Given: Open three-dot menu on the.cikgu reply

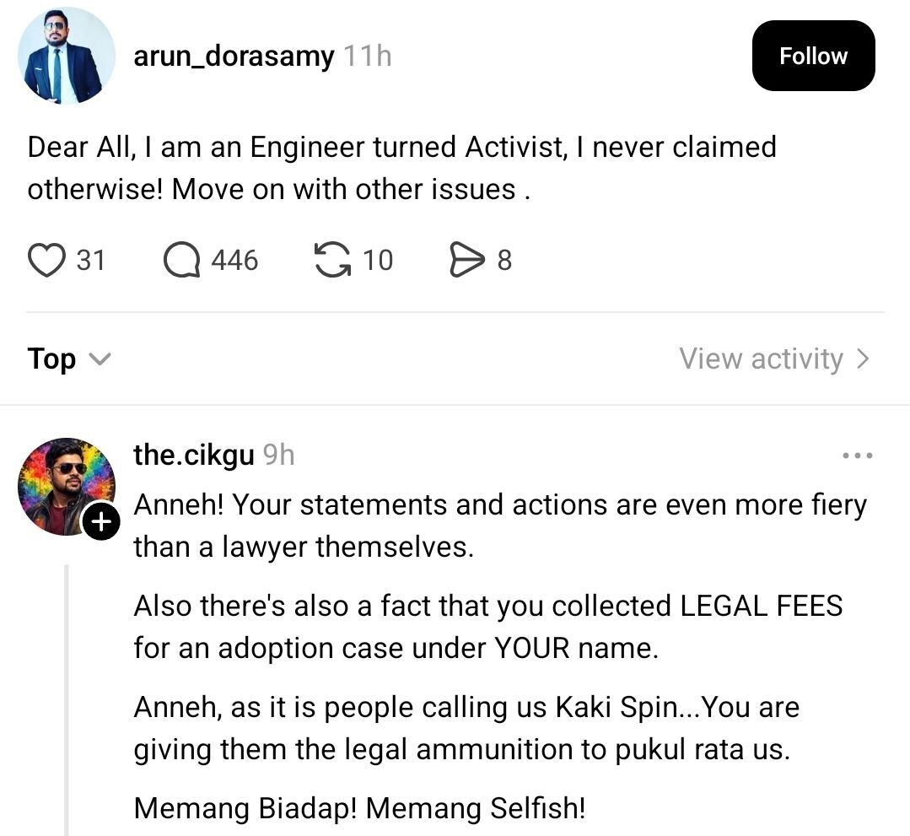Looking at the screenshot, I should 857,456.
